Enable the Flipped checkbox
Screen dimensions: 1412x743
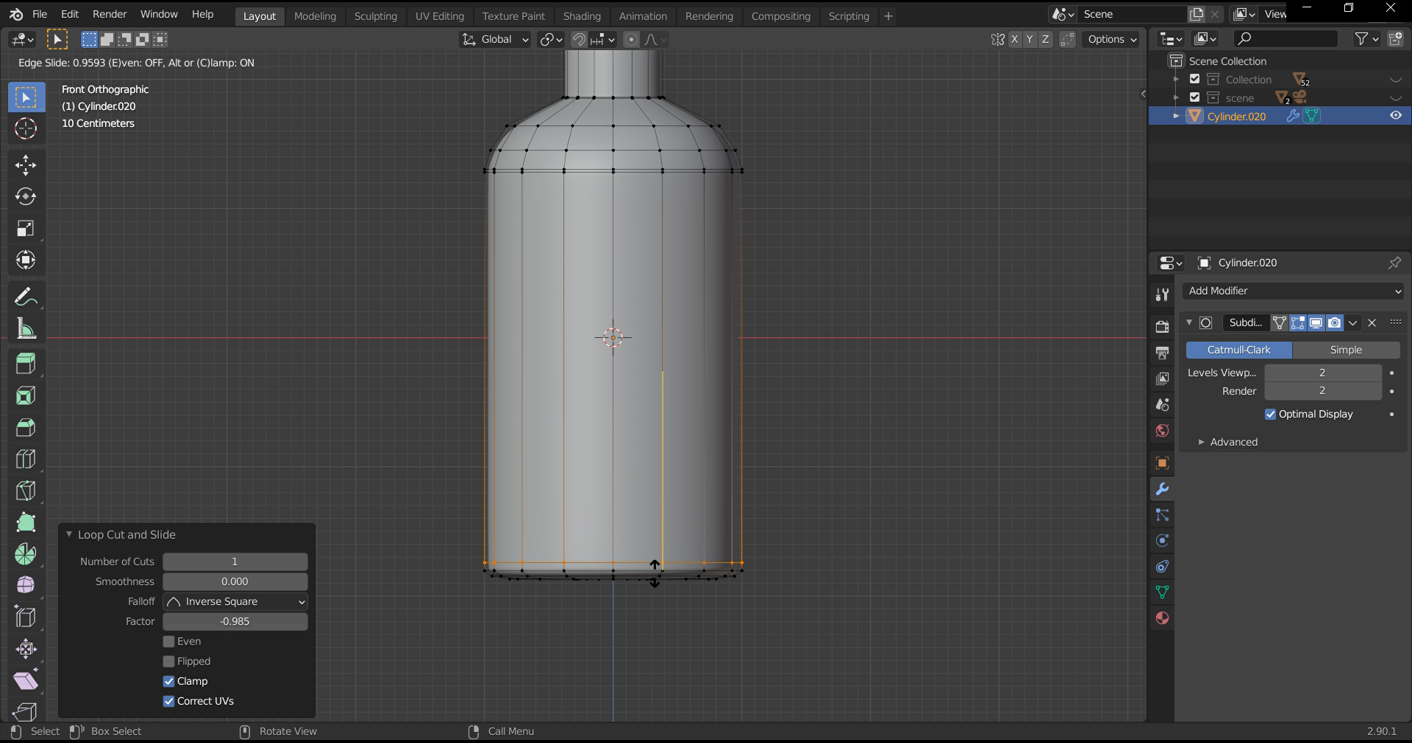tap(168, 661)
